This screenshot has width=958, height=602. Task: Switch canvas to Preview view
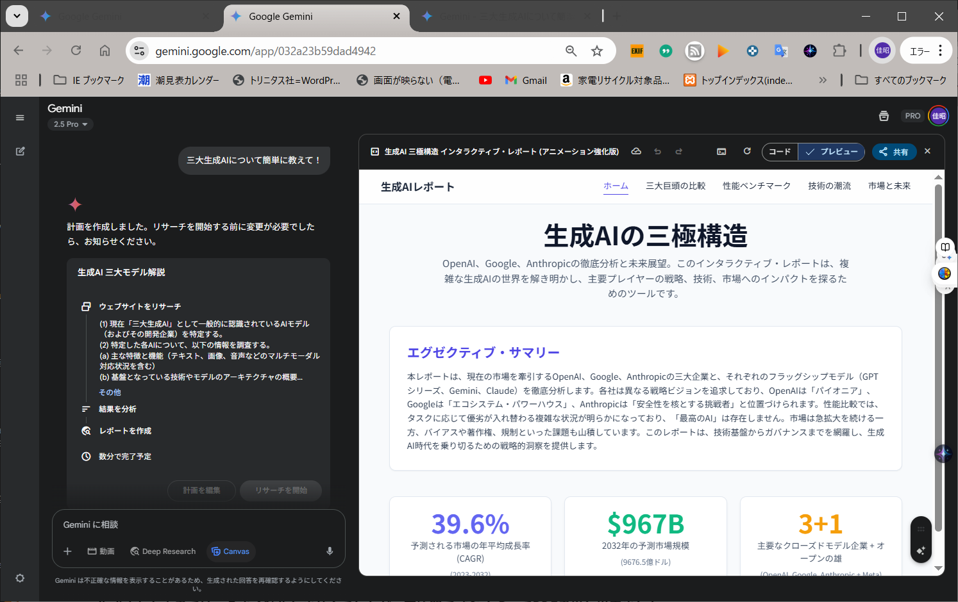832,152
